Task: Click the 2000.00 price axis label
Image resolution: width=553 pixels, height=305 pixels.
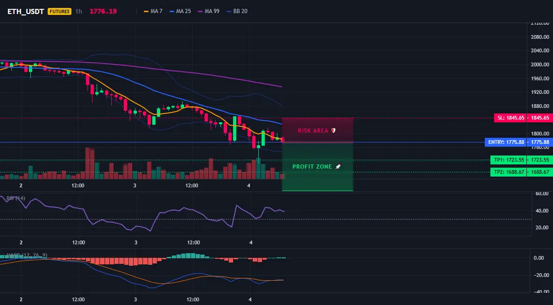Action: pyautogui.click(x=540, y=64)
